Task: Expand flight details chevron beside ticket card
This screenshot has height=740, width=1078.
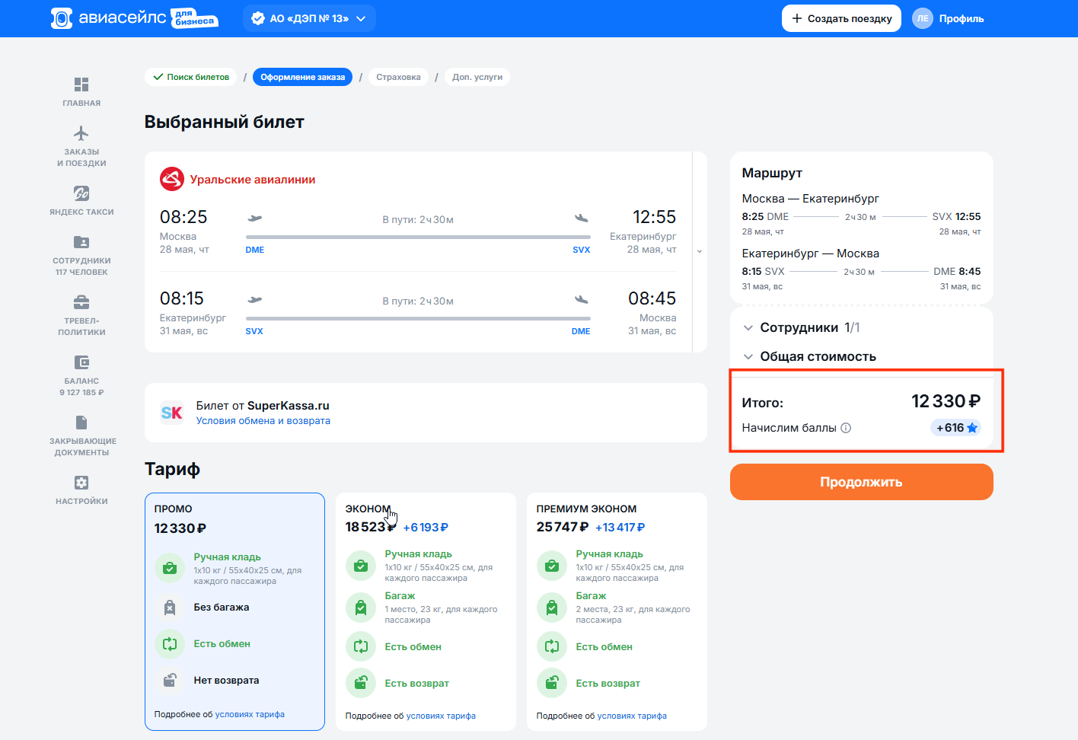Action: 700,251
